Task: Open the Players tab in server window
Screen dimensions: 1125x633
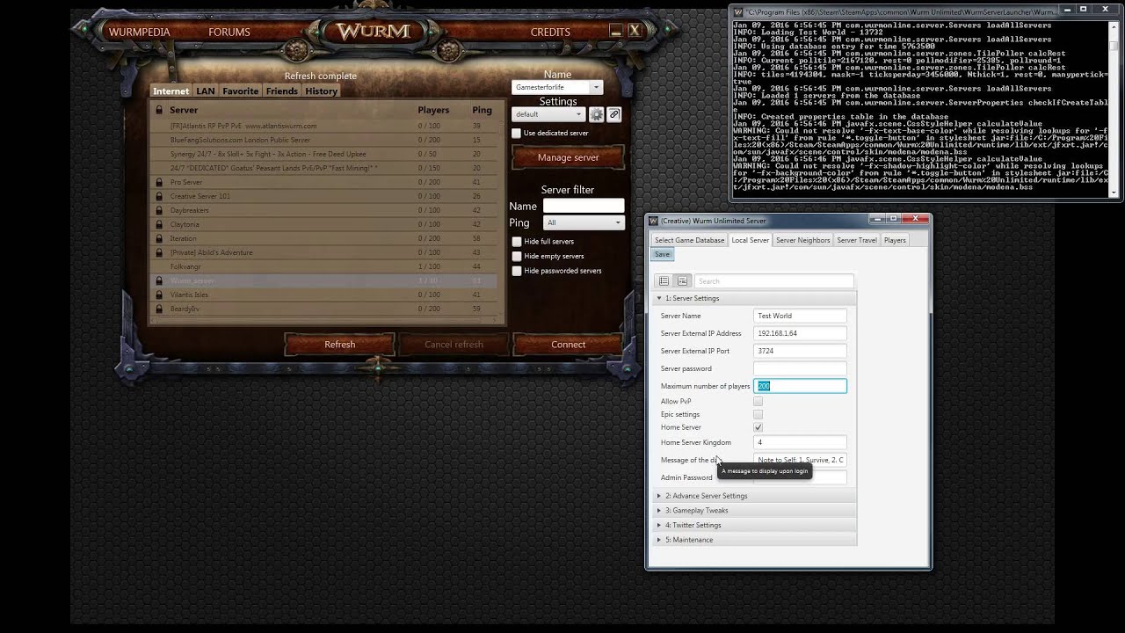Action: (x=895, y=240)
